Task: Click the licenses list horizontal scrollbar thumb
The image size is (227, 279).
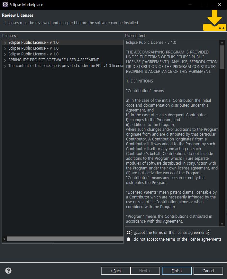Action: pyautogui.click(x=65, y=239)
